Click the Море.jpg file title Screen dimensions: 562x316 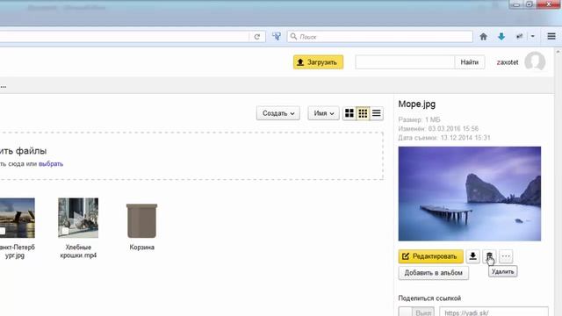coord(417,104)
